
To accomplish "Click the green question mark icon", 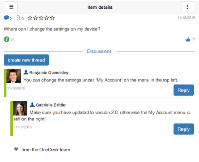I will pos(7,39).
